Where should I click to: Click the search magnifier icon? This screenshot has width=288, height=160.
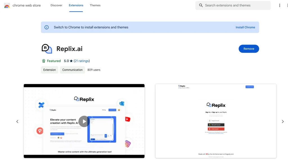(x=201, y=5)
